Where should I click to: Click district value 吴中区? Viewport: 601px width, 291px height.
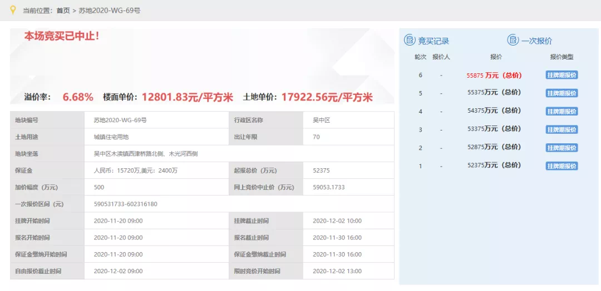pos(322,120)
